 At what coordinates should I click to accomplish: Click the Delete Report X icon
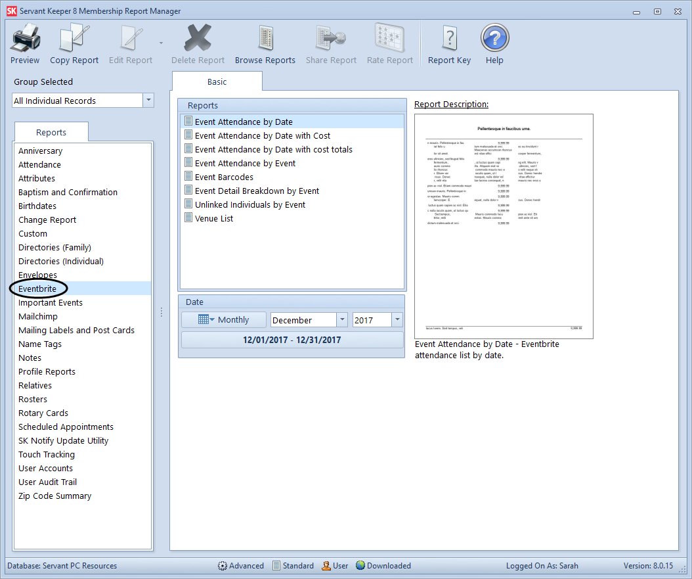(x=198, y=38)
